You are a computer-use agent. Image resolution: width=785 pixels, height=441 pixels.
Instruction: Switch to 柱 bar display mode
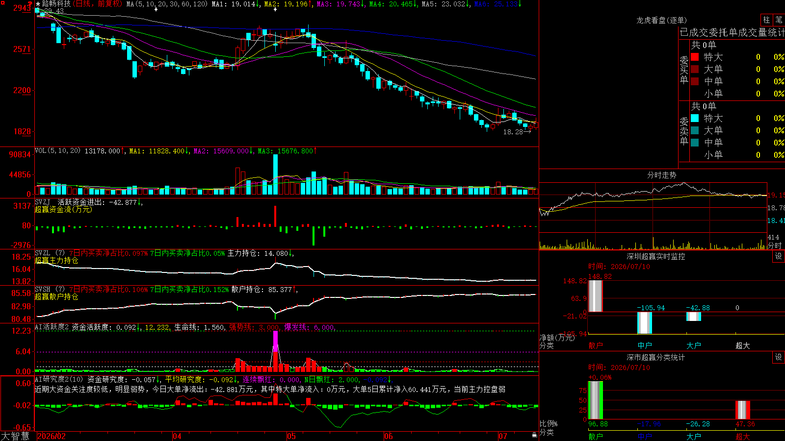[x=766, y=20]
